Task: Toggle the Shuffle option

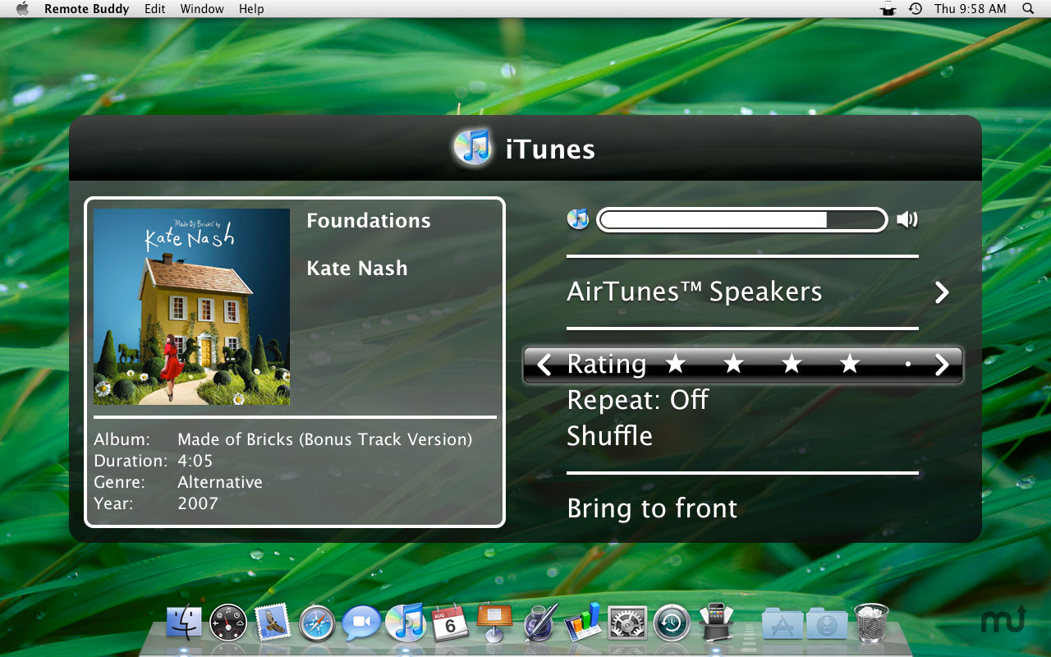Action: pyautogui.click(x=609, y=436)
